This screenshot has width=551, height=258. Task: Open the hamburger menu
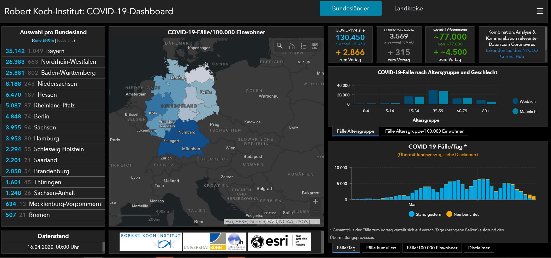point(540,11)
